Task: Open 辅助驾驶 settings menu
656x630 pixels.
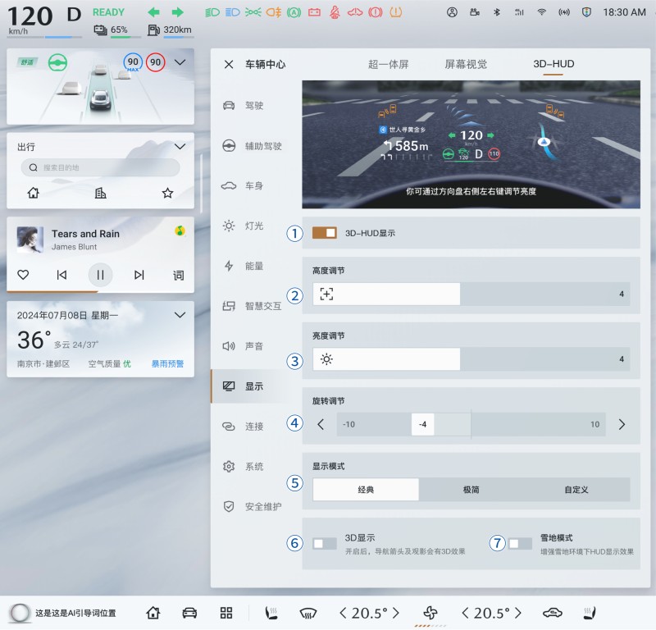Action: [252, 146]
